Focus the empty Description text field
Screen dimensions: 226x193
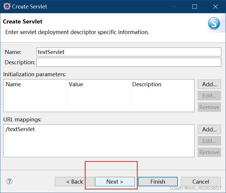[129, 62]
